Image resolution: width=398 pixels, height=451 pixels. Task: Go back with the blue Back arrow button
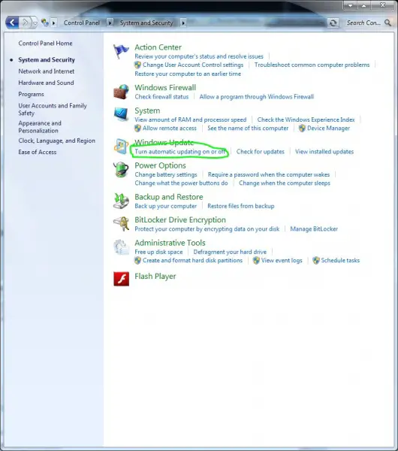[12, 23]
